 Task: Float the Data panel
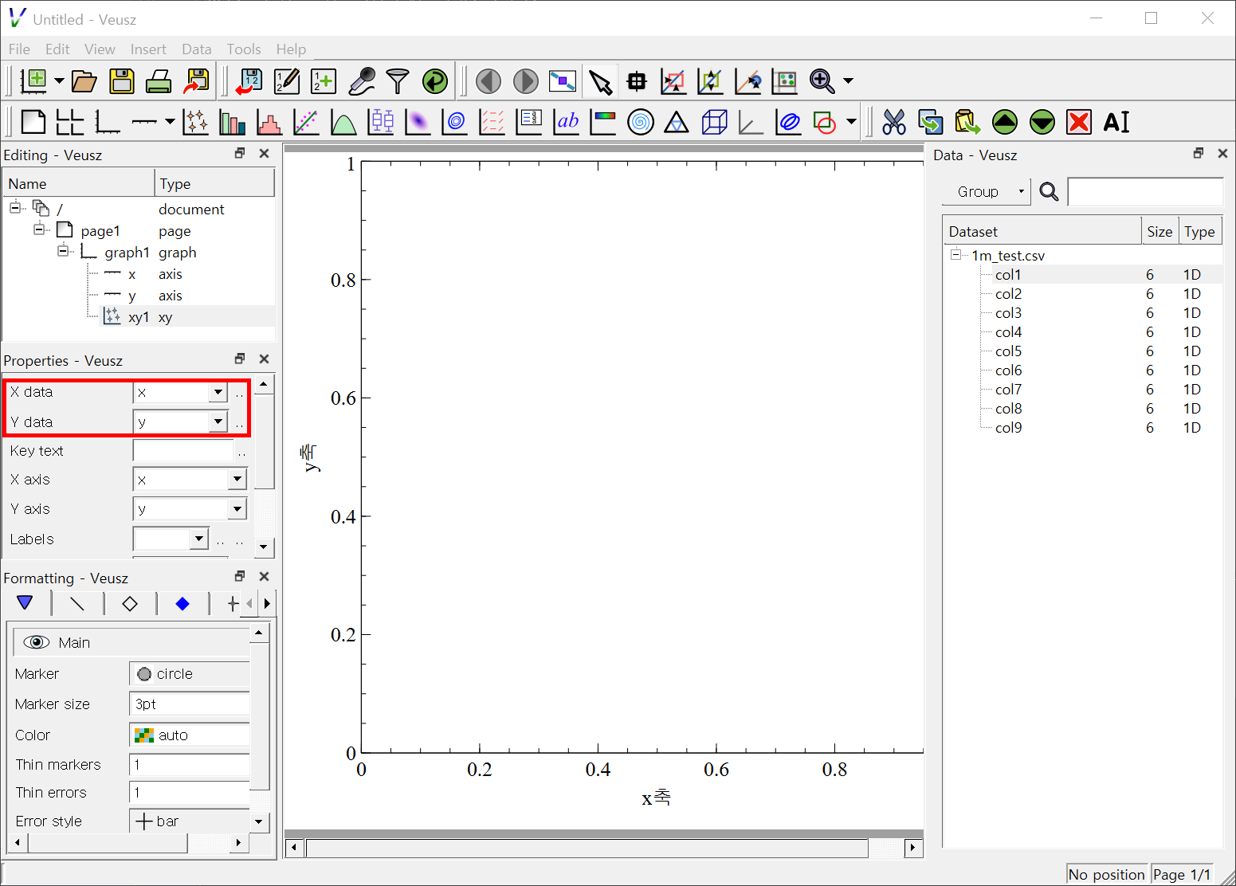click(x=1199, y=154)
